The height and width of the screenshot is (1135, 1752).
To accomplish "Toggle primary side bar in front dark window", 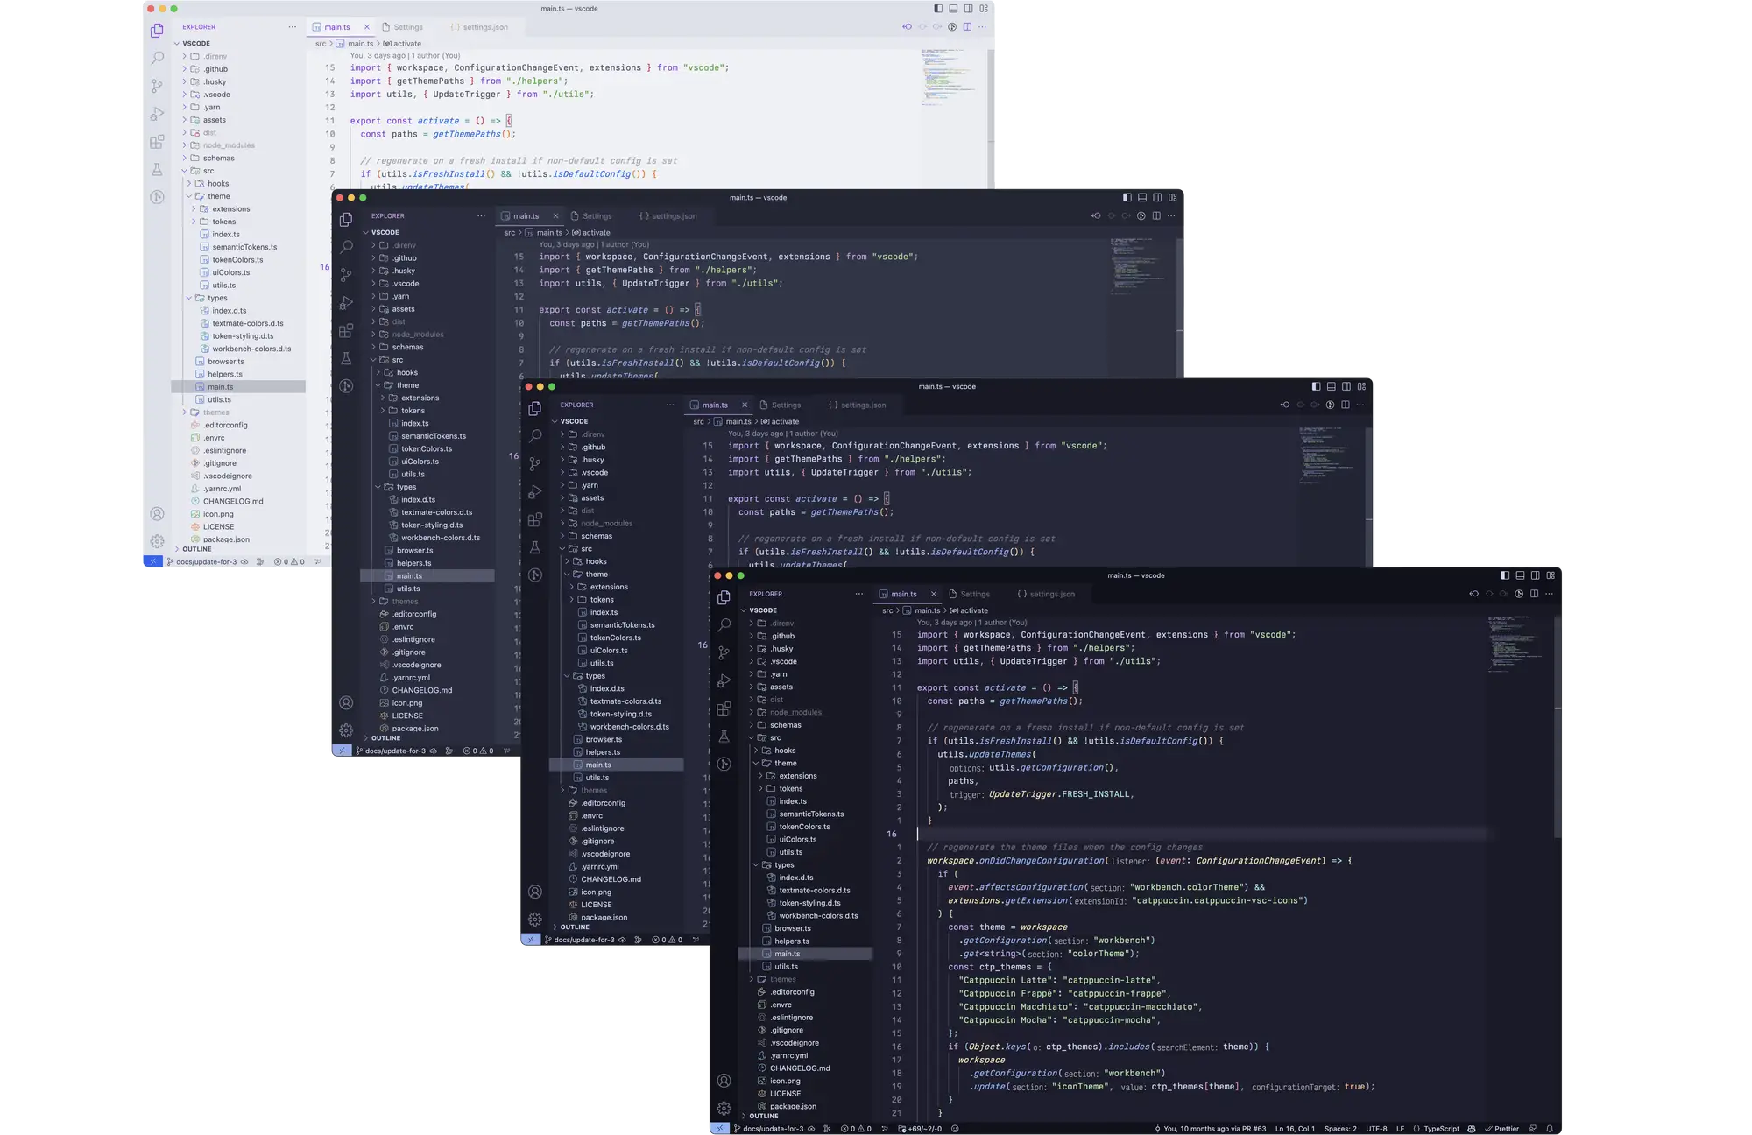I will [x=1505, y=575].
